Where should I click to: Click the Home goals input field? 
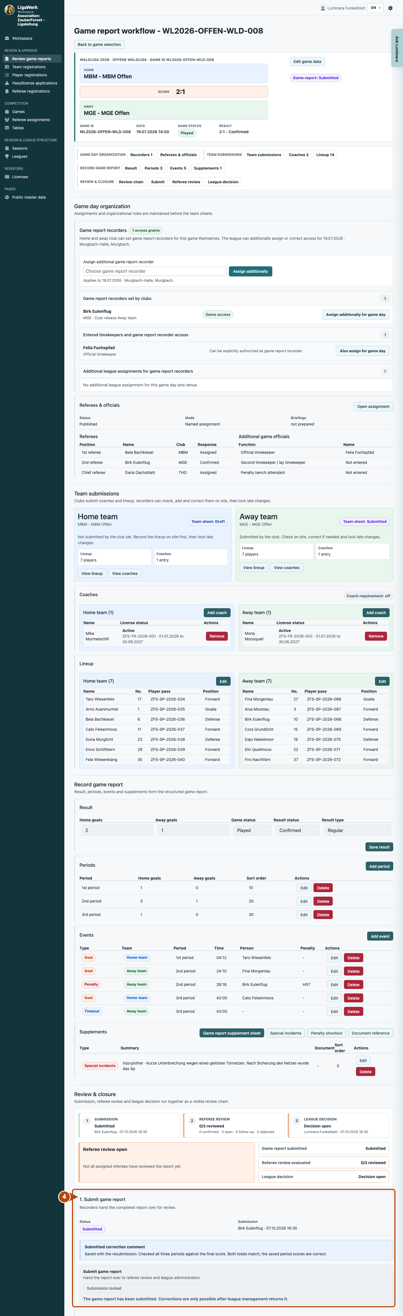(117, 830)
